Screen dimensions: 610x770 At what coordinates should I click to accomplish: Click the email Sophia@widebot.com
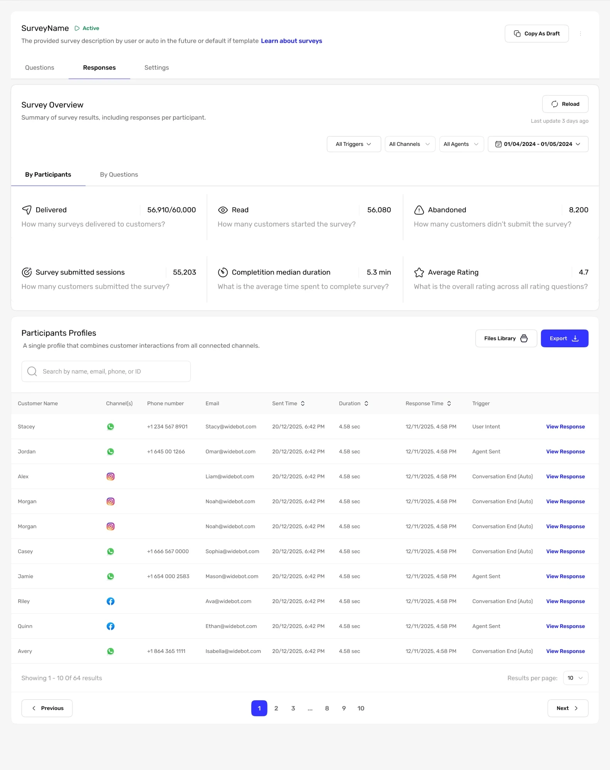pos(232,551)
